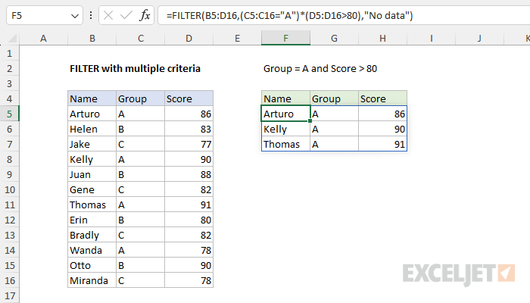The height and width of the screenshot is (303, 530).
Task: Select column H header
Action: (382, 38)
